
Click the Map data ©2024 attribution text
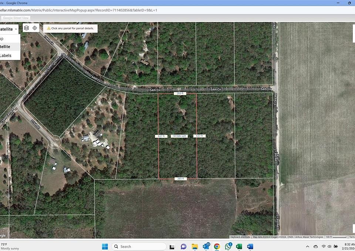click(288, 237)
